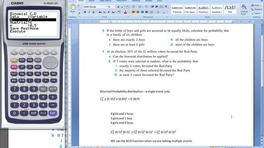Switch to the Page Layout tab
Image resolution: width=264 pixels, height=148 pixels.
click(105, 1)
